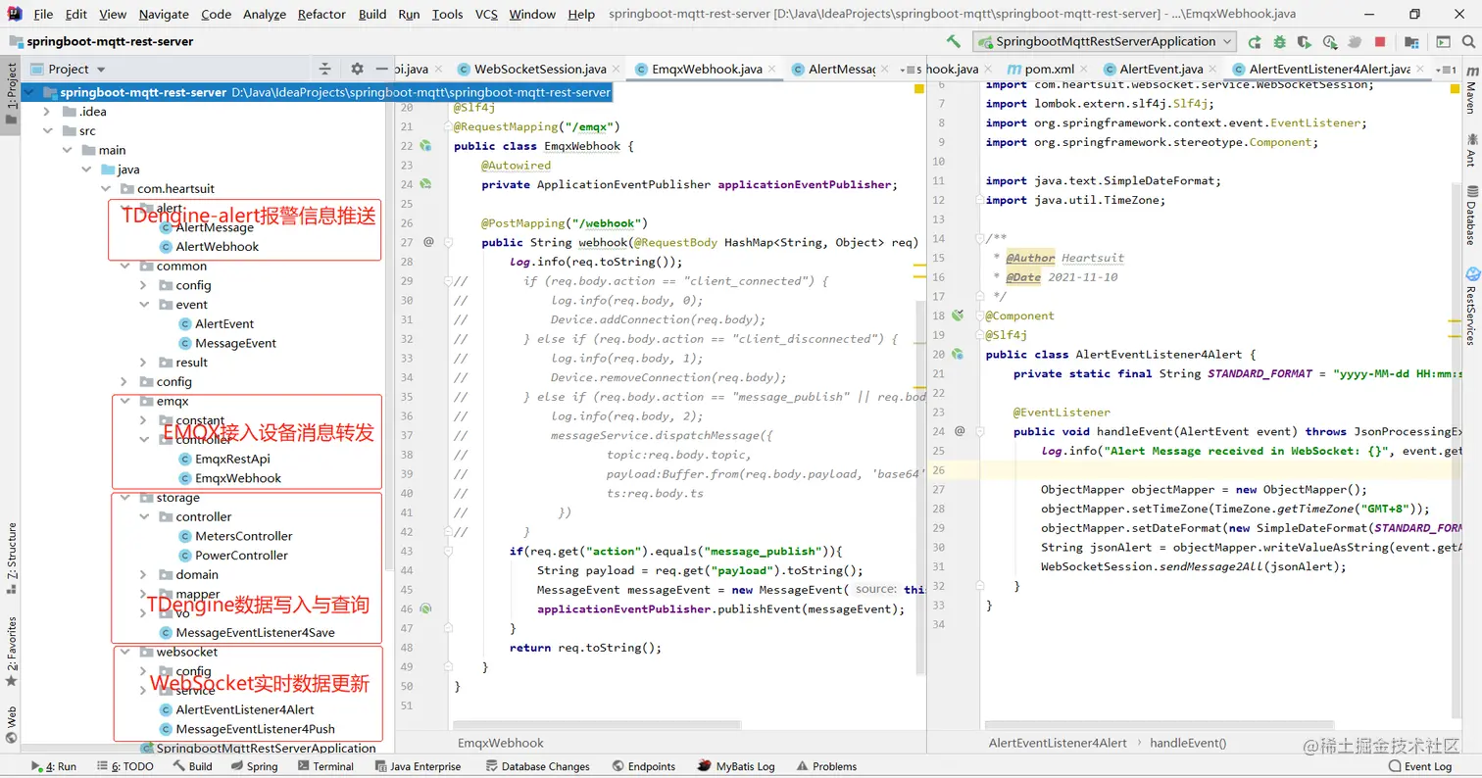Click left editor vertical scrollbar
Screen dimensions: 1482x778
(920, 487)
